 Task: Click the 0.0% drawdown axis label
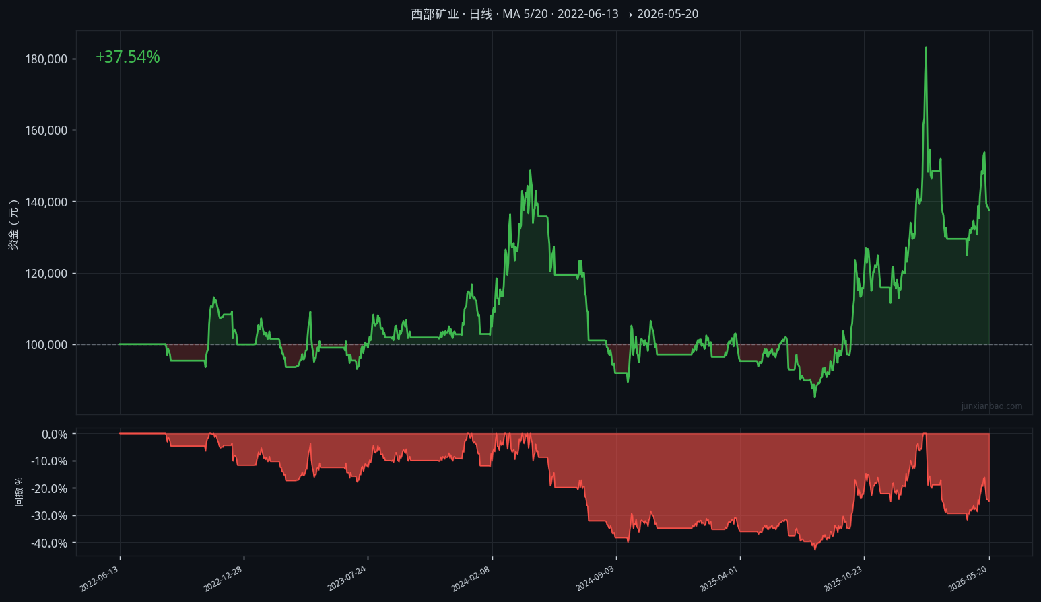pos(55,435)
